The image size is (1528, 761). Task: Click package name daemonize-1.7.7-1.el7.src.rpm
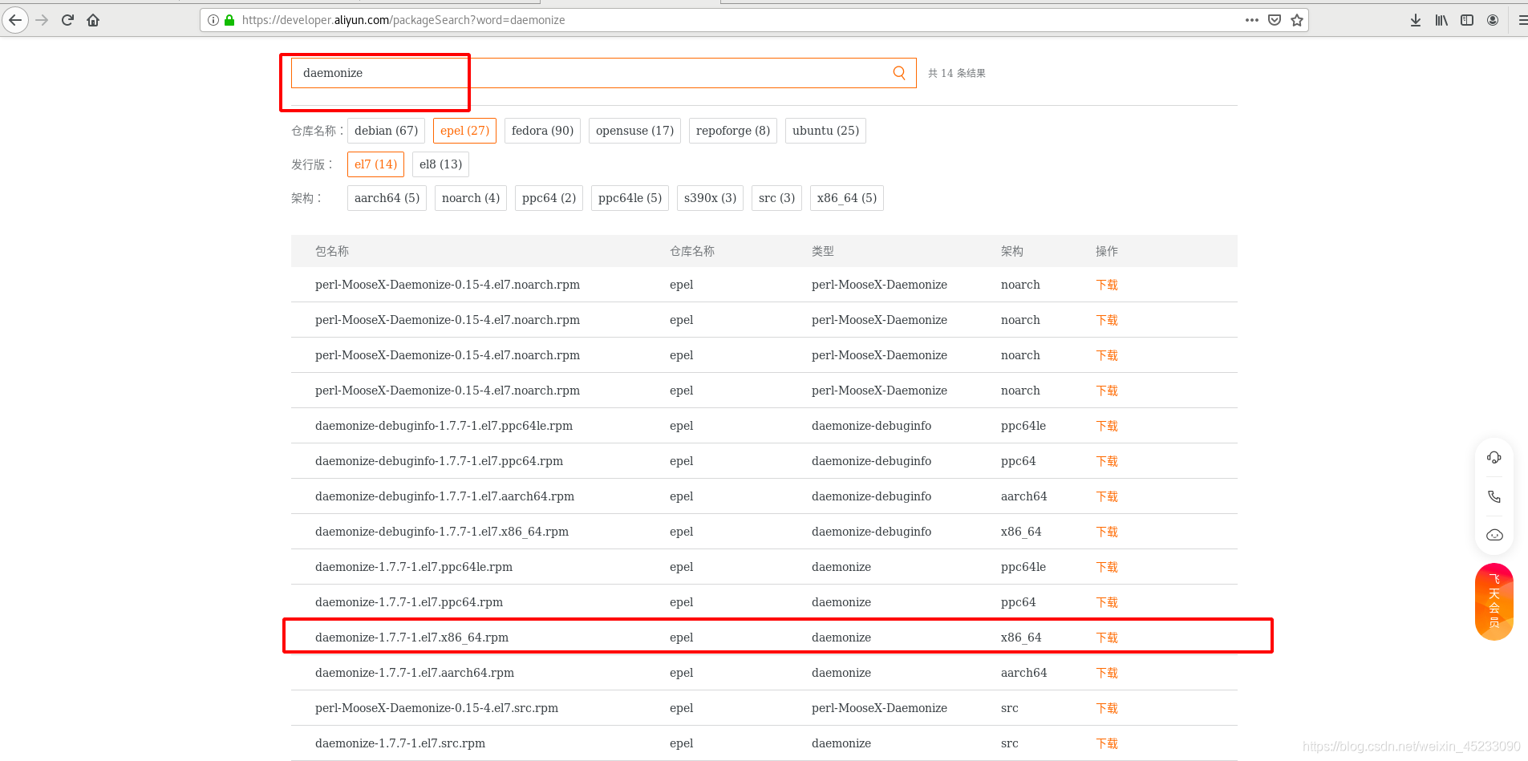(400, 743)
